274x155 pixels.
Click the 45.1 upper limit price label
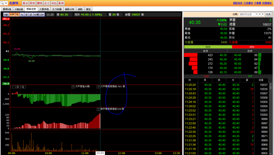tap(6, 19)
